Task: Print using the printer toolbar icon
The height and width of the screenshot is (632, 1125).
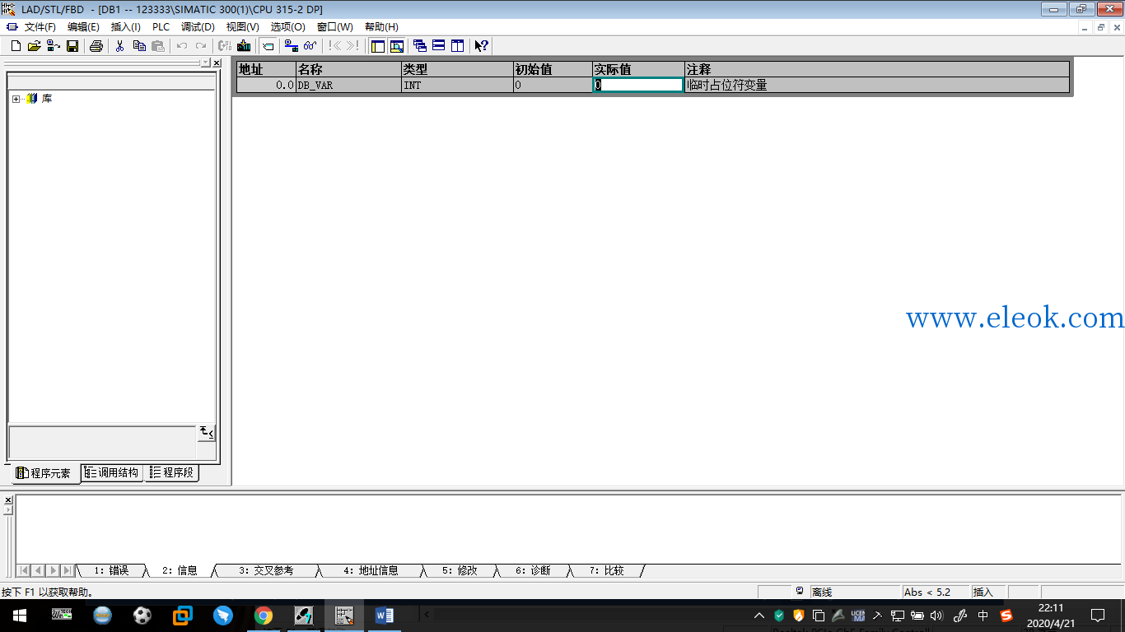Action: pyautogui.click(x=96, y=46)
